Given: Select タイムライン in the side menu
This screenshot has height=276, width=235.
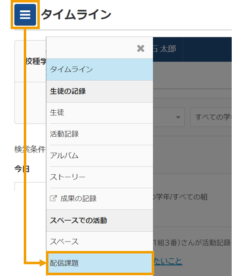Looking at the screenshot, I should pyautogui.click(x=100, y=69).
